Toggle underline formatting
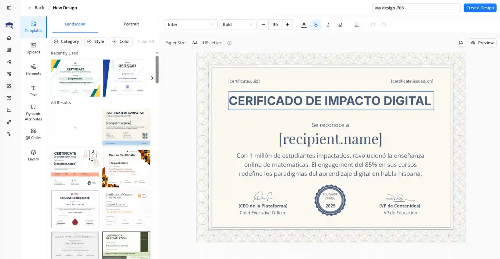500x259 pixels. [340, 25]
